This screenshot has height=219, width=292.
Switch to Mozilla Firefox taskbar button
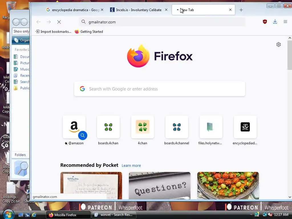68,215
